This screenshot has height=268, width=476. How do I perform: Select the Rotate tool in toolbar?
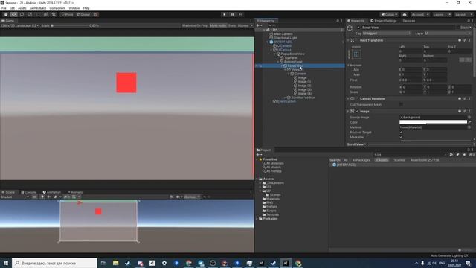[x=22, y=15]
